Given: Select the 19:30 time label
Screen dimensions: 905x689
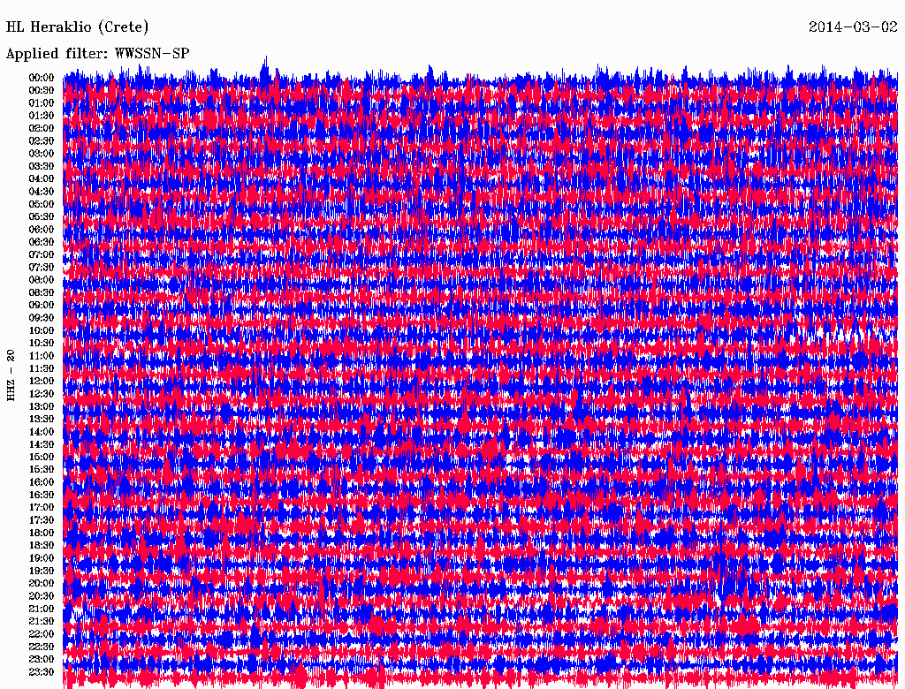Looking at the screenshot, I should [41, 571].
